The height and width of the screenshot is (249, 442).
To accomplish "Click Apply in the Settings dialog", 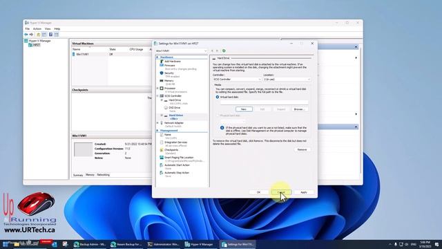I will click(304, 192).
